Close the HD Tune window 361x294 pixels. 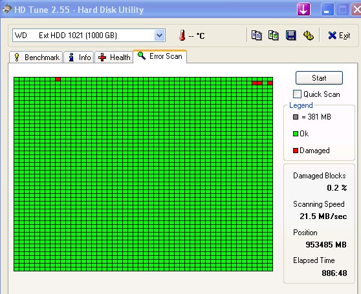(356, 10)
